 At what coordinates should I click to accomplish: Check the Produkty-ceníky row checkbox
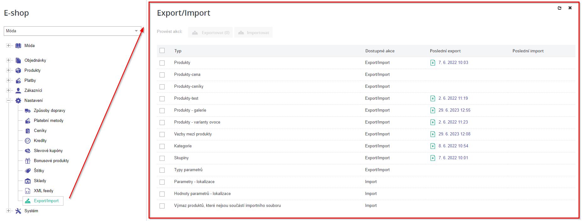coord(162,87)
